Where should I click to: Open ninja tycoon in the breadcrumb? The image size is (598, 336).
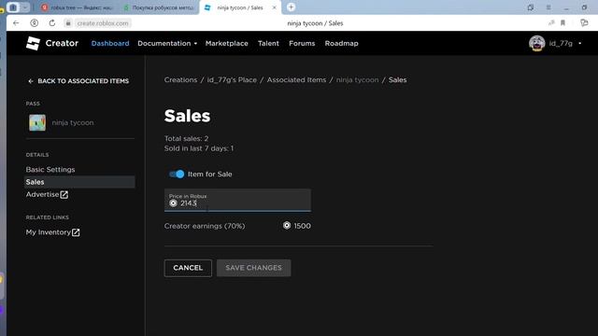[x=357, y=80]
